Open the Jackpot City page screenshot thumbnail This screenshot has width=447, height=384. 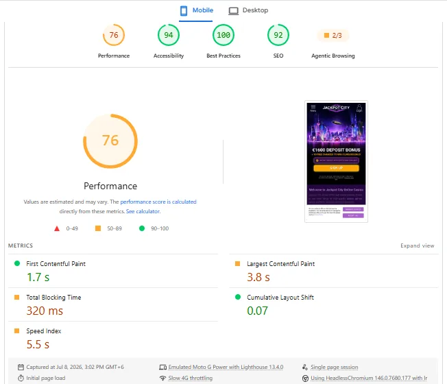(336, 161)
